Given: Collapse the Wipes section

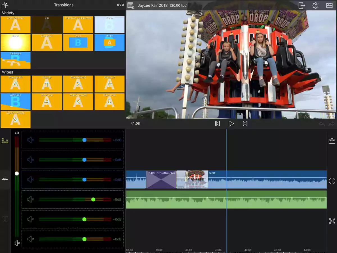Looking at the screenshot, I should 8,72.
